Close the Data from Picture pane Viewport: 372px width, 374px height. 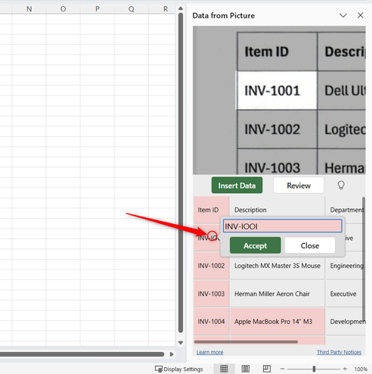click(x=361, y=15)
